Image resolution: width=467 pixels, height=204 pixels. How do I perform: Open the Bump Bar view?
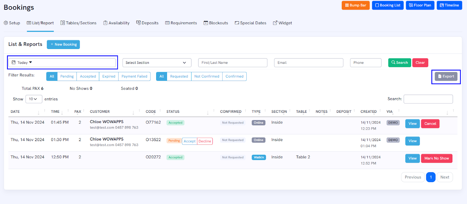click(x=356, y=5)
